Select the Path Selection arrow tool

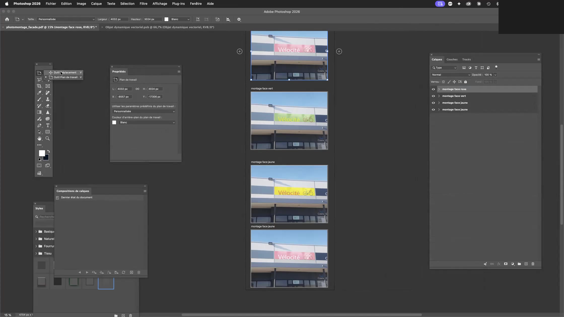tap(39, 132)
